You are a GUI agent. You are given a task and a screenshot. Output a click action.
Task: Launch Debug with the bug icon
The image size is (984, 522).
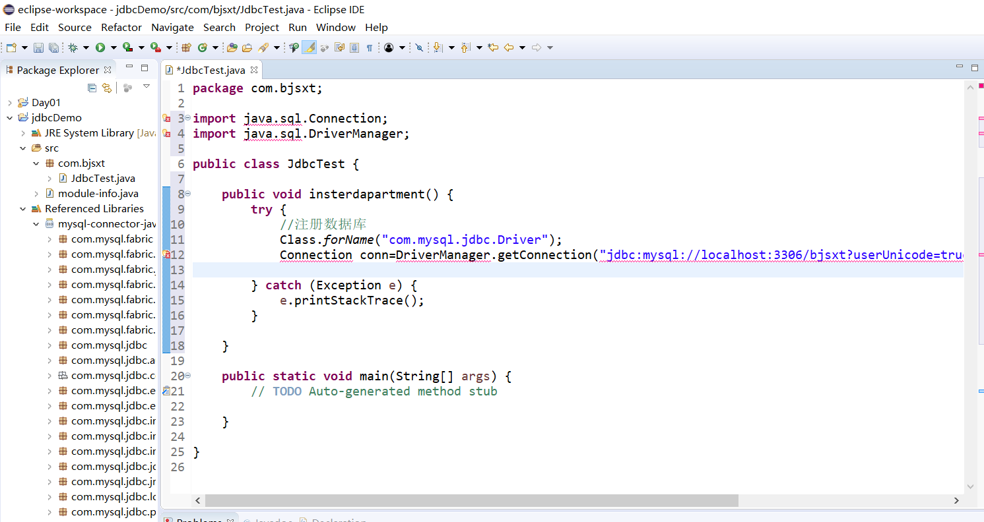pos(73,47)
